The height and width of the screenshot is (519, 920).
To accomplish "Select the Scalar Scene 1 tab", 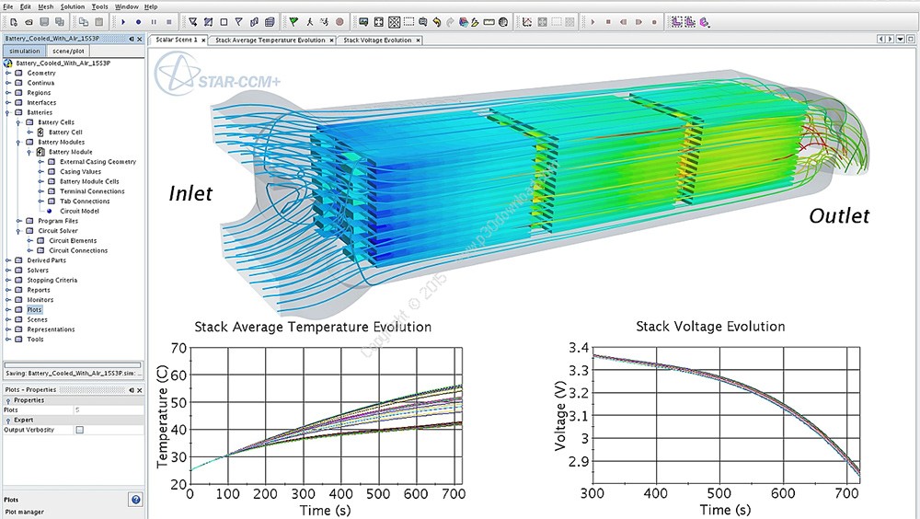I will click(x=176, y=40).
